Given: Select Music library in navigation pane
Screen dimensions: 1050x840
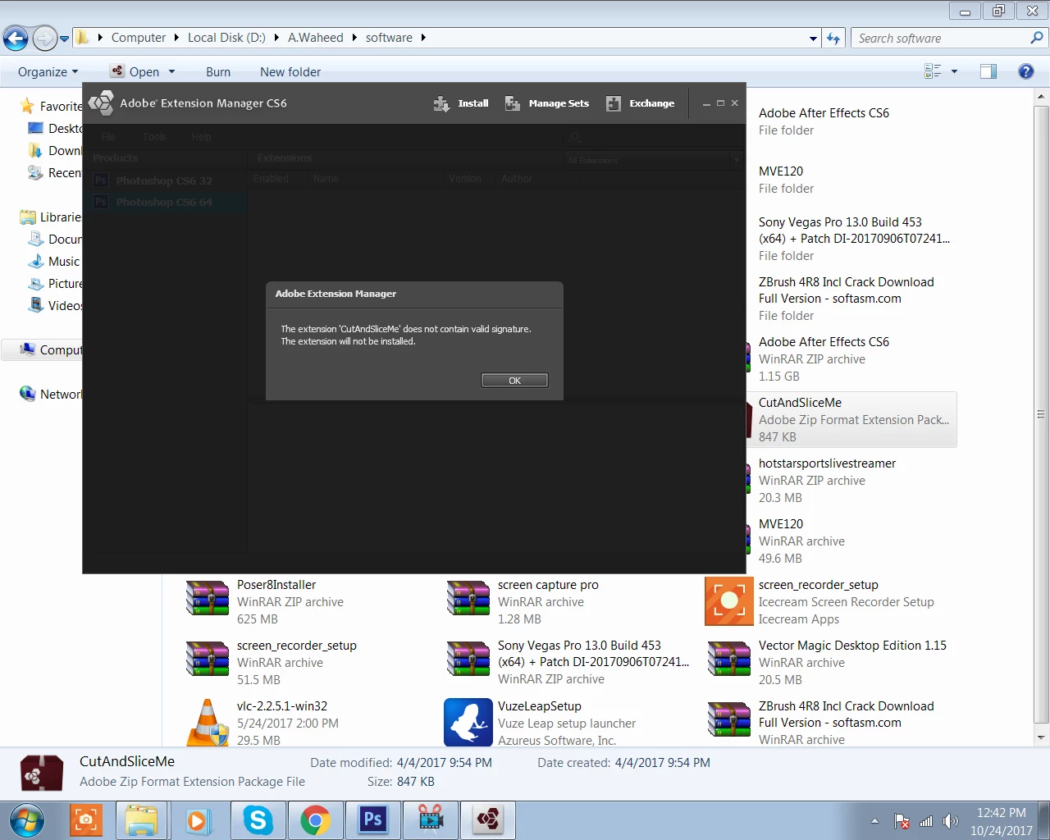Looking at the screenshot, I should tap(55, 262).
